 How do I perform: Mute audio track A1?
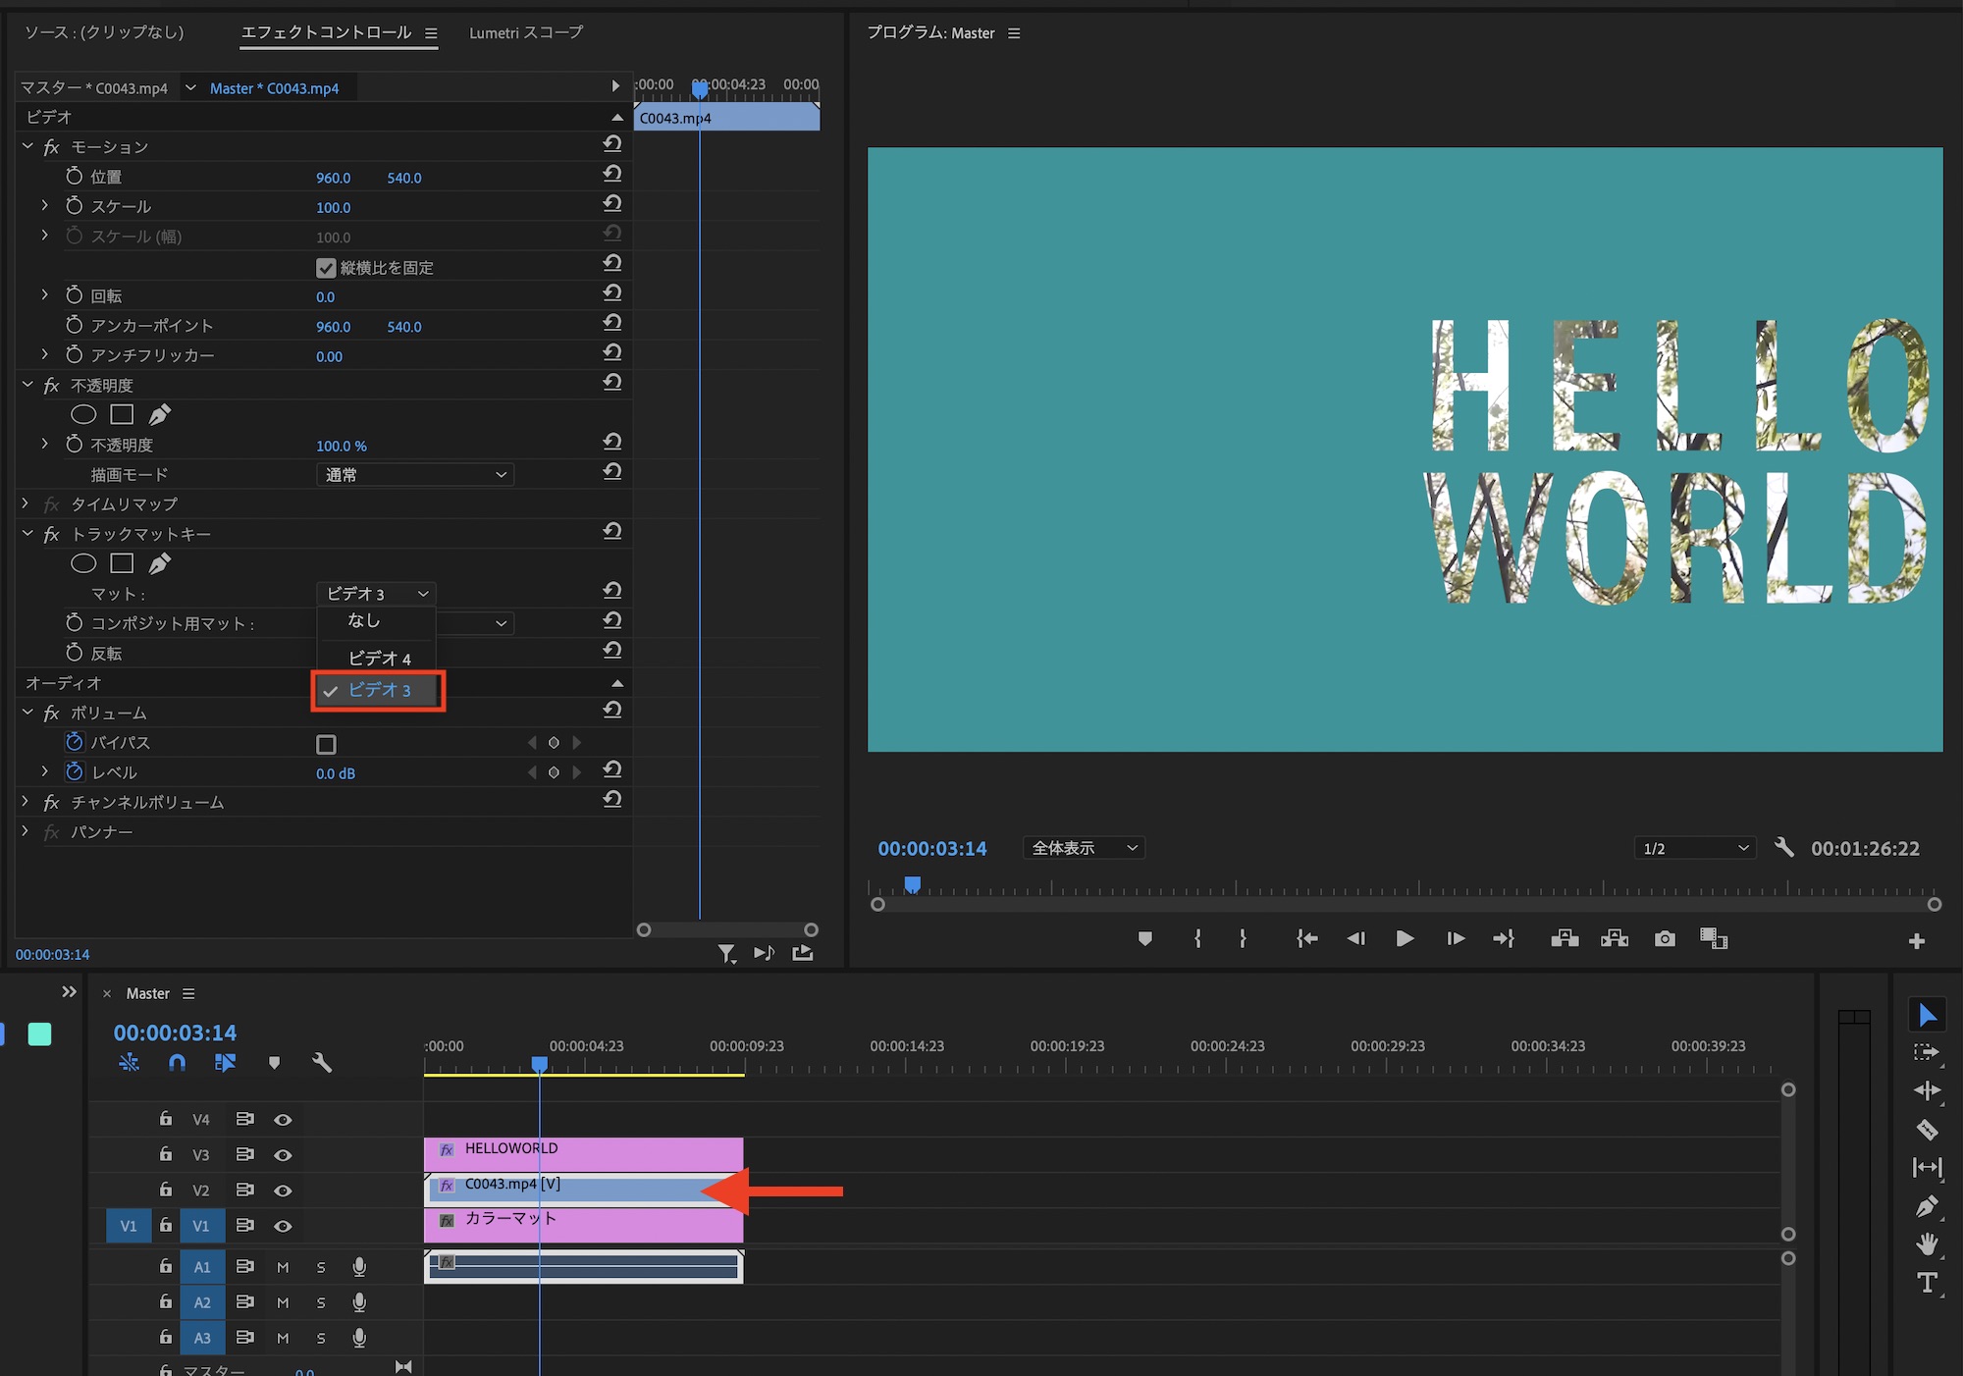(283, 1267)
